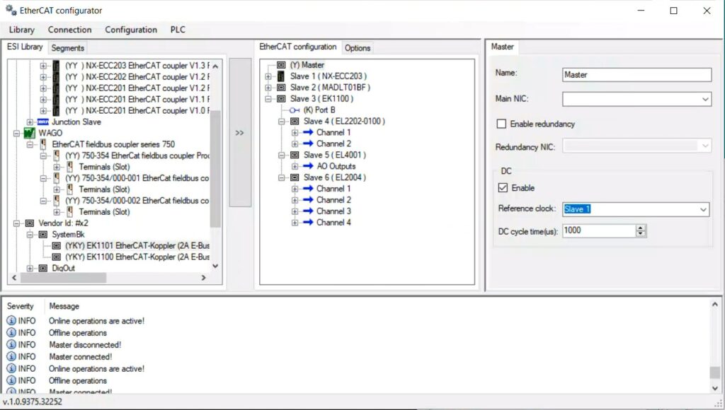The image size is (725, 410).
Task: Click the Slave 1 NX-ECC203 device icon
Action: (x=281, y=76)
